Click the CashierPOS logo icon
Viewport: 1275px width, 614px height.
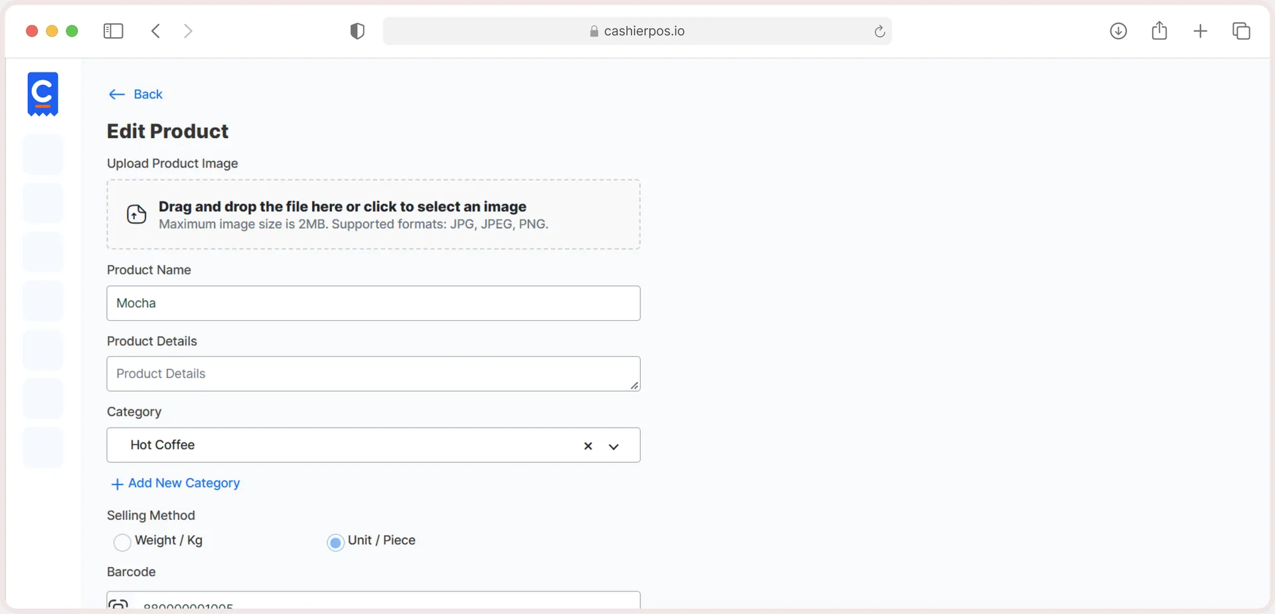[42, 94]
